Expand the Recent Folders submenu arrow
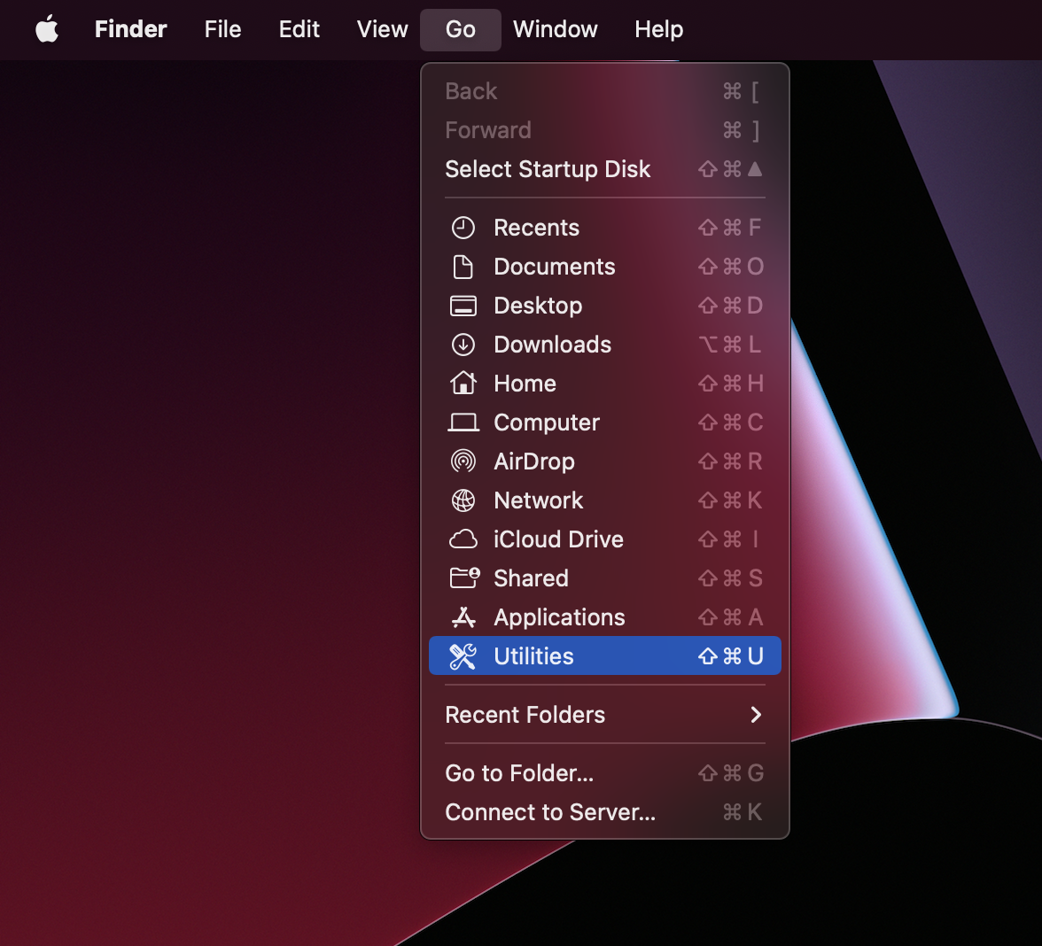Image resolution: width=1042 pixels, height=946 pixels. tap(756, 715)
